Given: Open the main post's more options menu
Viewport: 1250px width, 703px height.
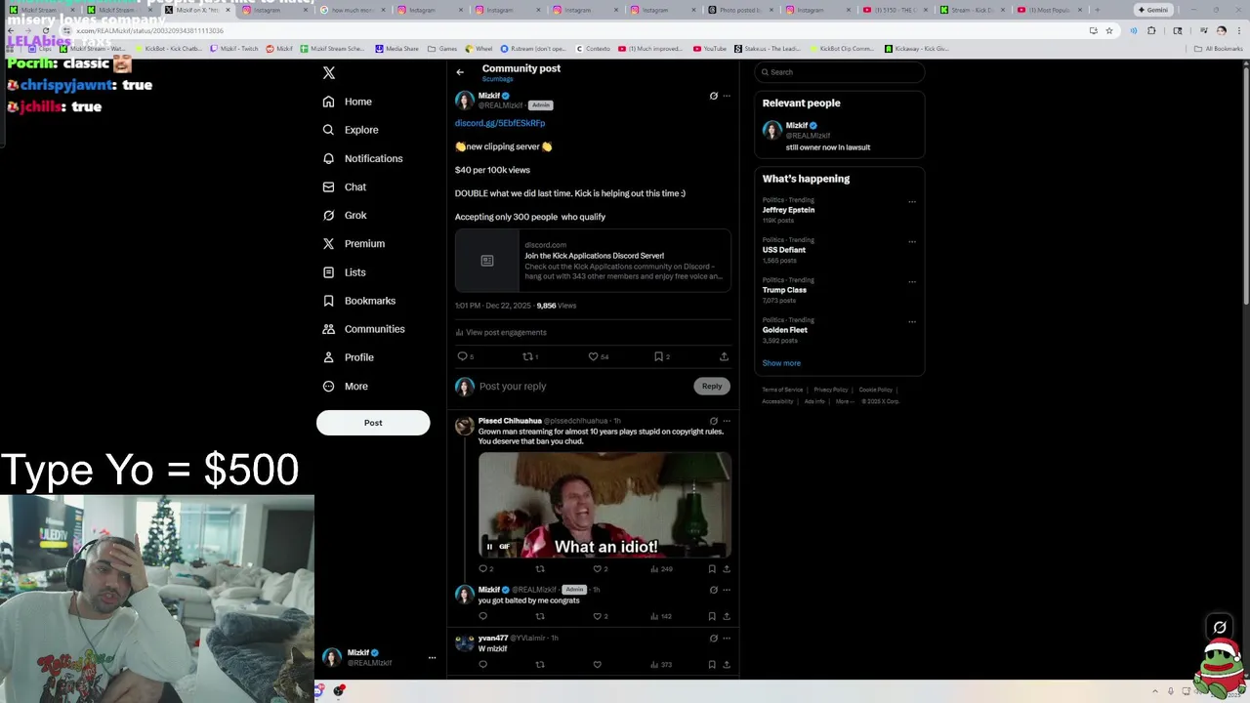Looking at the screenshot, I should (x=727, y=96).
